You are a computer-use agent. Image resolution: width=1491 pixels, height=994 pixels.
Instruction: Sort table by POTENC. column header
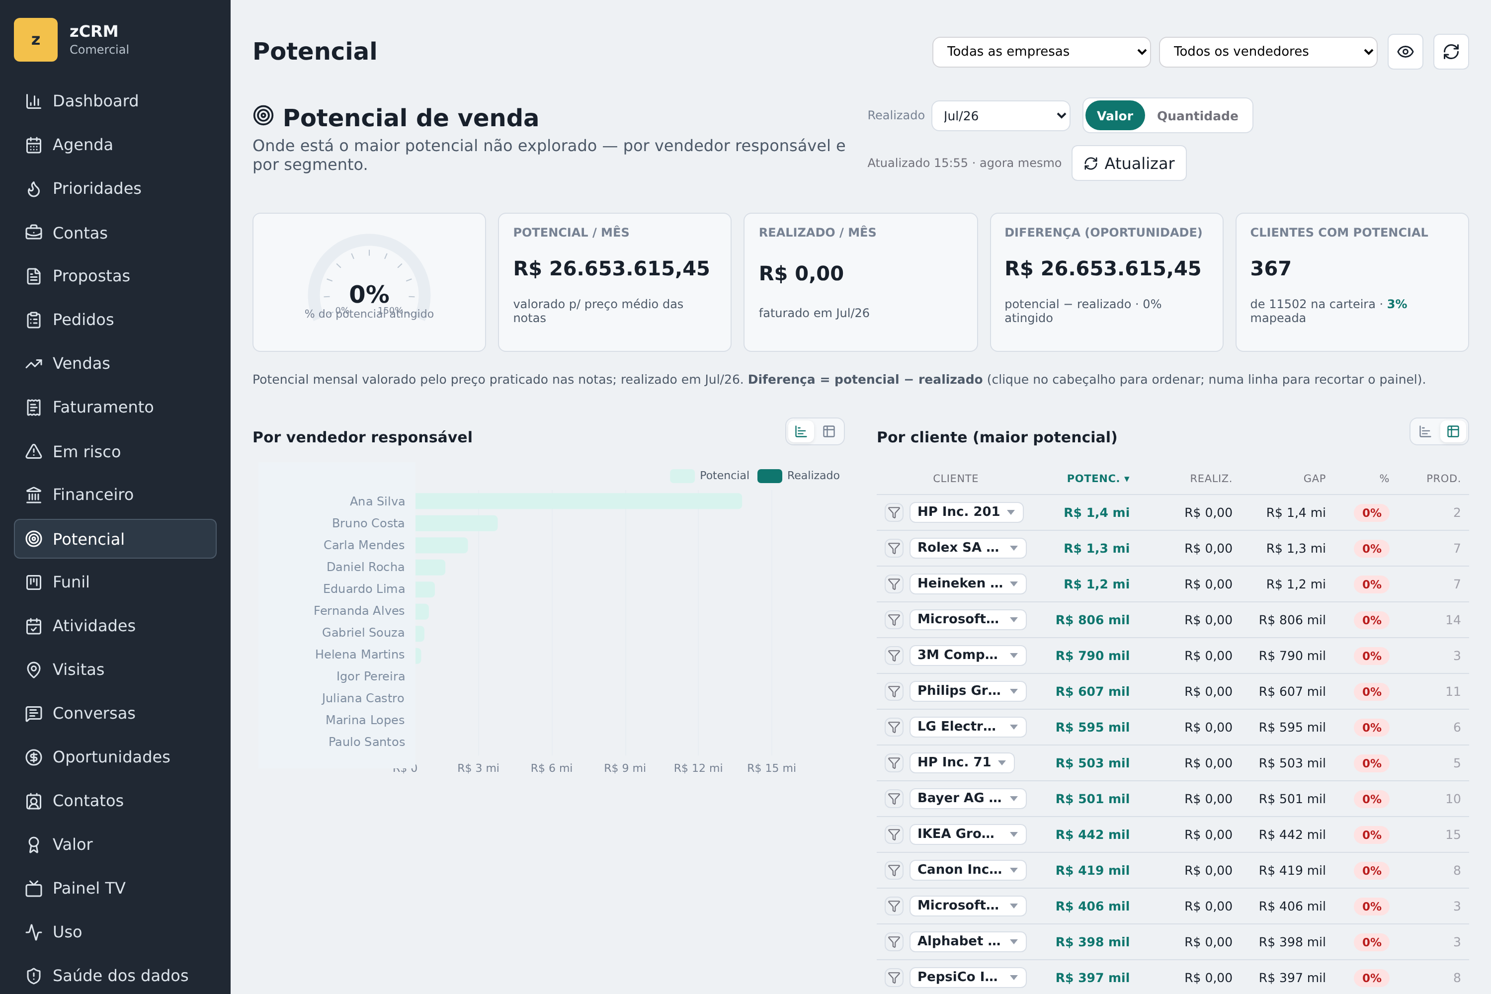1097,479
